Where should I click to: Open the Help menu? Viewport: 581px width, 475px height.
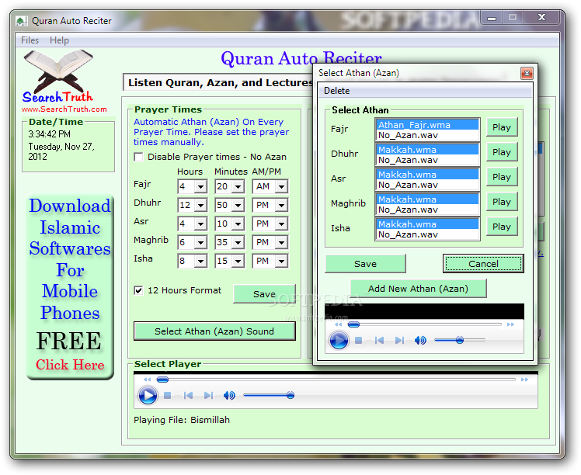click(x=59, y=40)
